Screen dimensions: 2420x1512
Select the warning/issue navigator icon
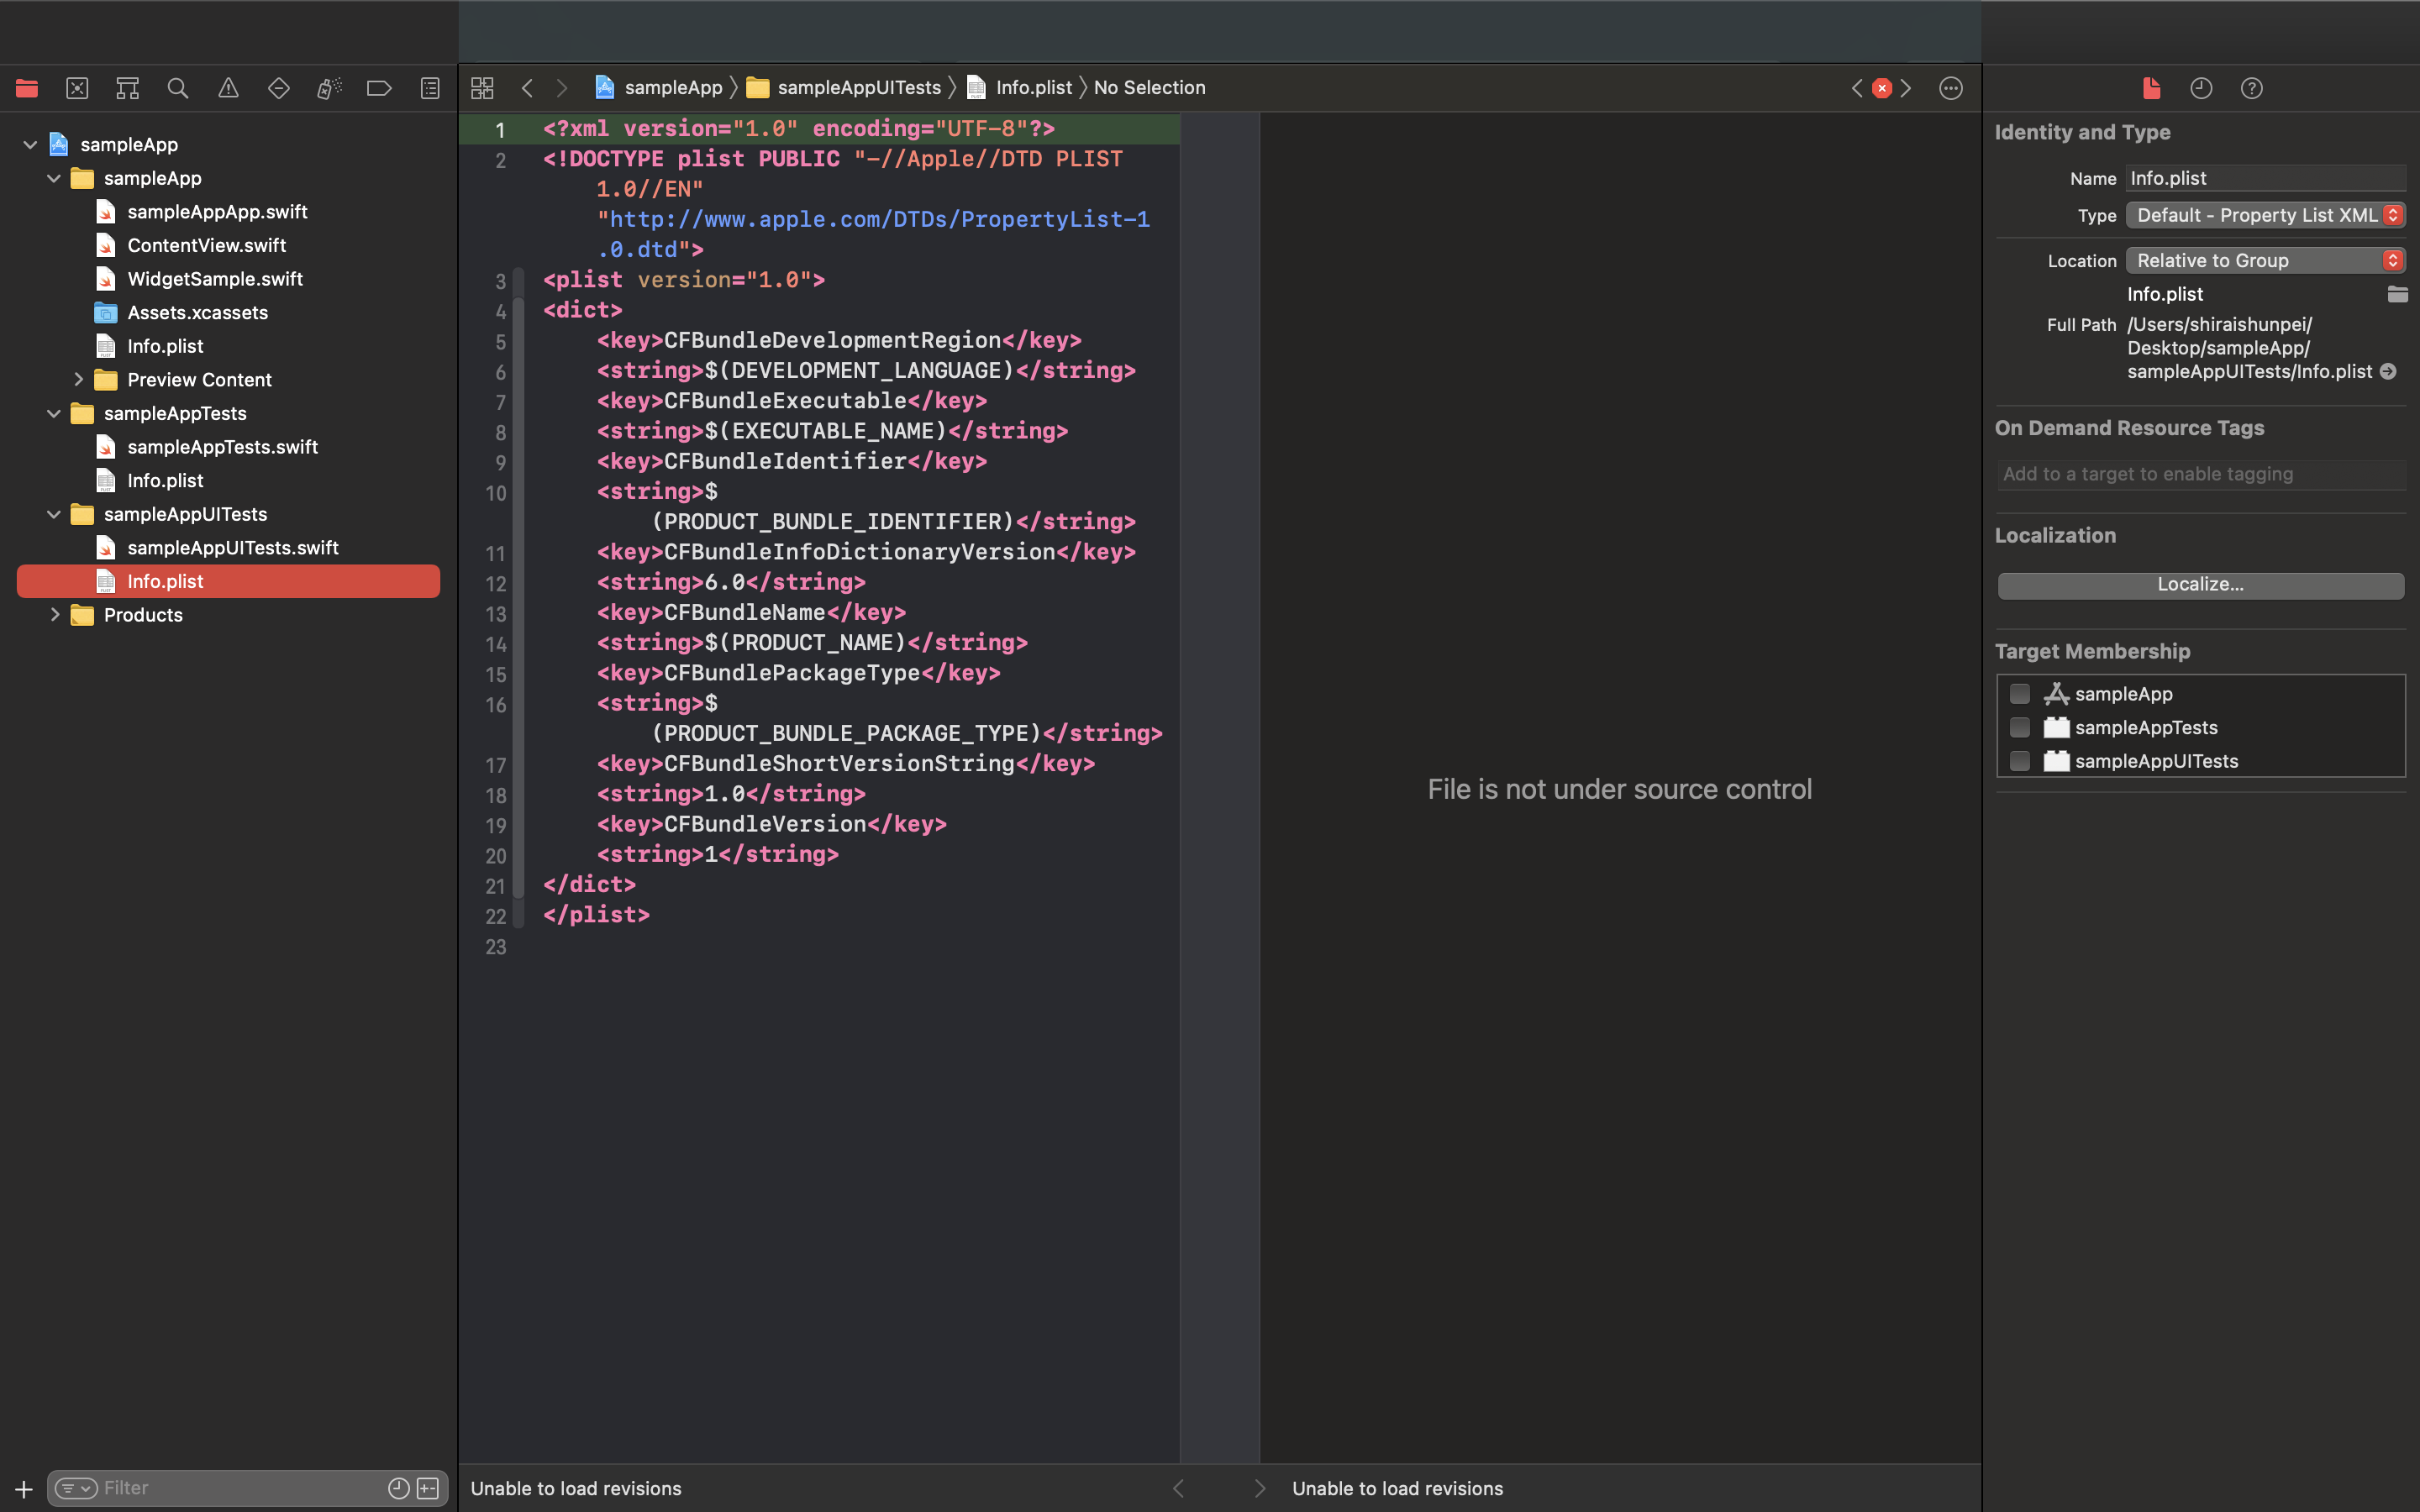(229, 87)
